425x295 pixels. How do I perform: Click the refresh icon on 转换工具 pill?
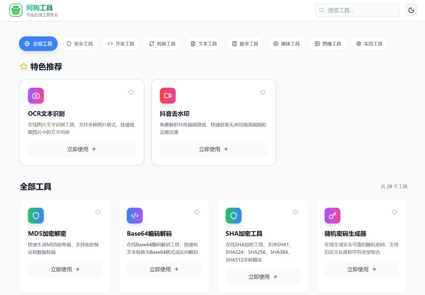coord(151,43)
